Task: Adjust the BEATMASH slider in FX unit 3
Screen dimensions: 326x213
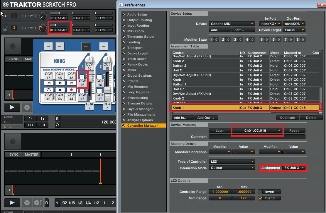Action: click(x=59, y=25)
